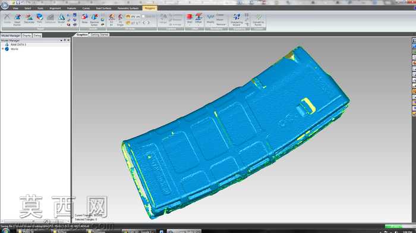Expand the Offset dropdown arrow
The height and width of the screenshot is (233, 416).
coord(198,25)
